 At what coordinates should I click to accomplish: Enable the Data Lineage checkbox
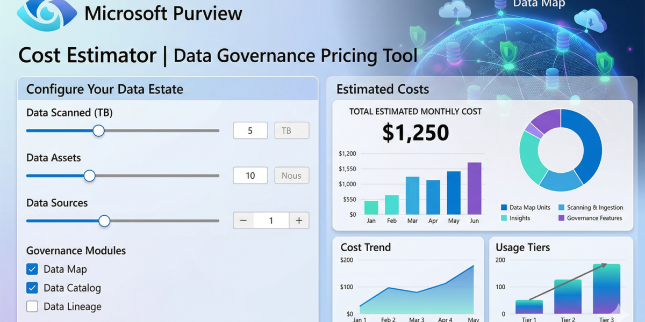click(32, 306)
